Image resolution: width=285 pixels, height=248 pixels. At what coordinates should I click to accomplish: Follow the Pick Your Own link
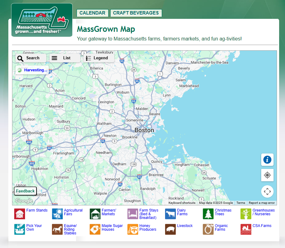(34, 228)
